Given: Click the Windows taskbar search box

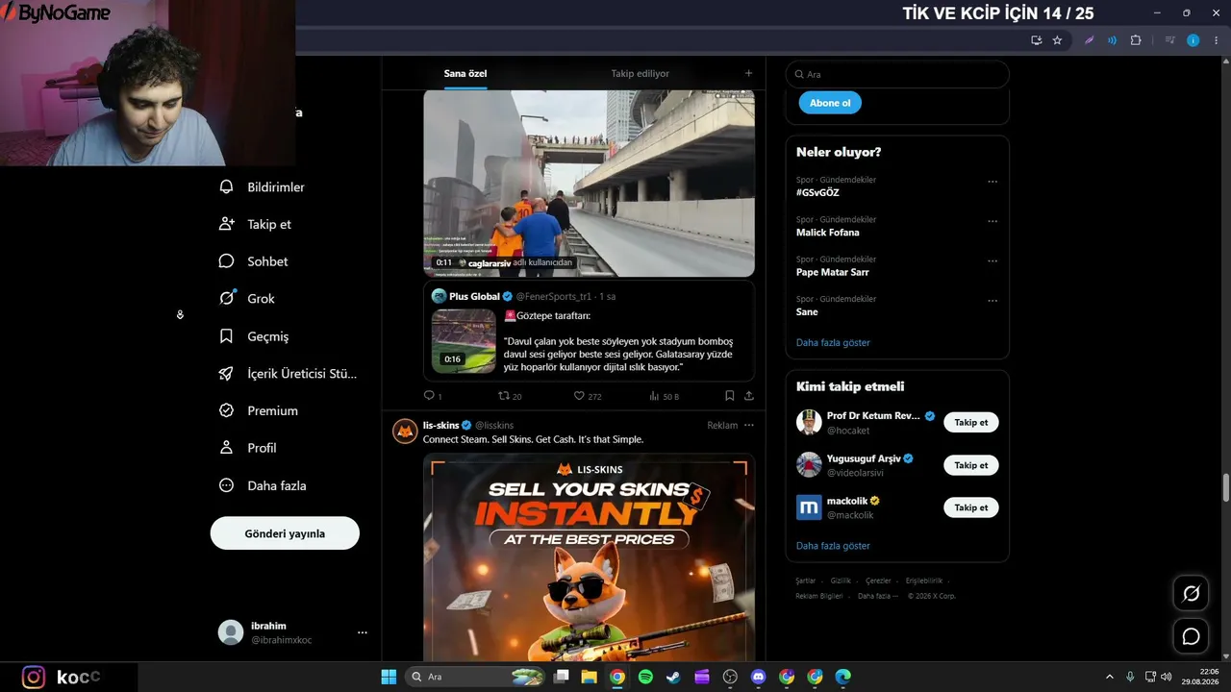Looking at the screenshot, I should coord(475,677).
